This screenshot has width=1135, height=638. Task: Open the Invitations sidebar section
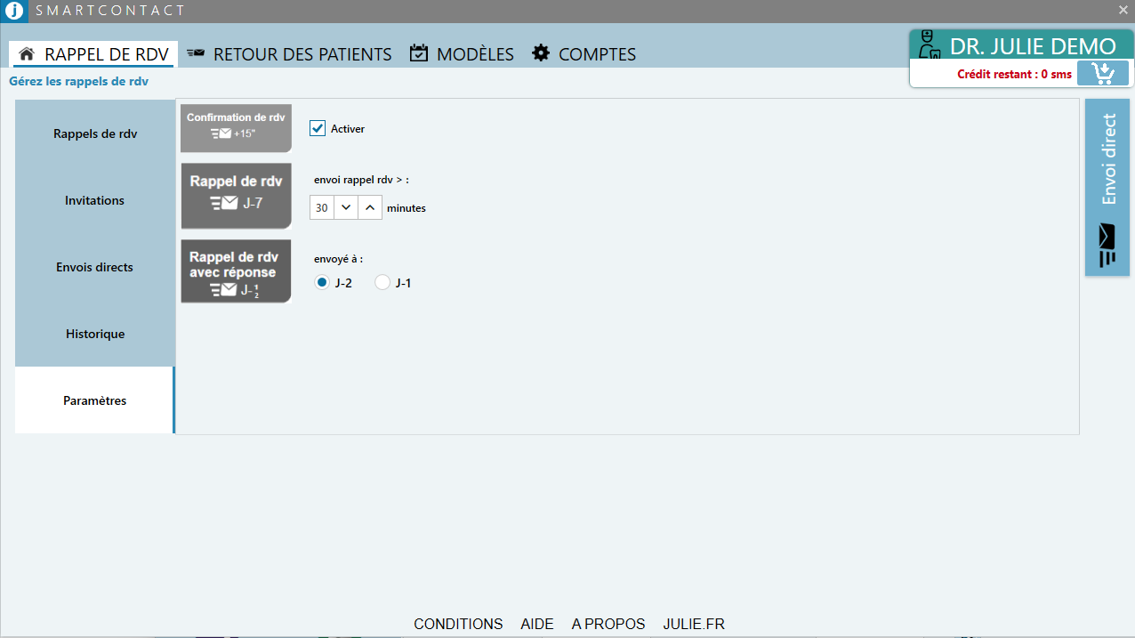[95, 200]
